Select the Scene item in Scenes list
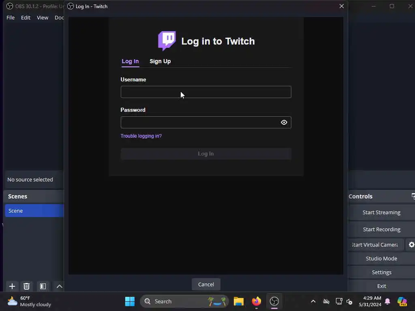This screenshot has height=311, width=415. 34,211
